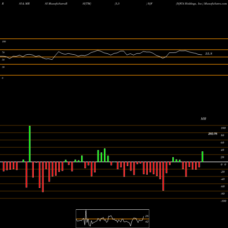Viewport: 228px width, 228px height.
Task: Click the RSI value label 55.8
Action: [208, 54]
